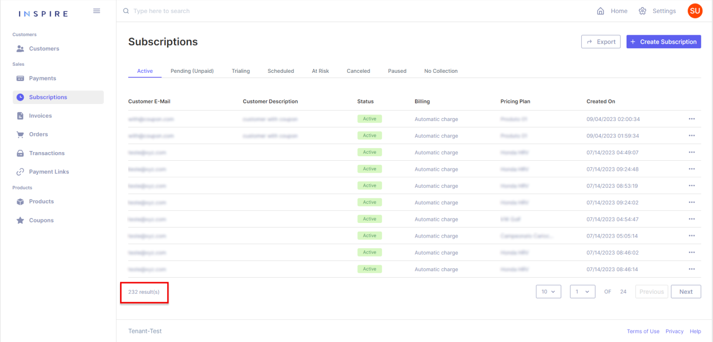Switch to the Active tab
This screenshot has width=713, height=342.
[x=145, y=71]
